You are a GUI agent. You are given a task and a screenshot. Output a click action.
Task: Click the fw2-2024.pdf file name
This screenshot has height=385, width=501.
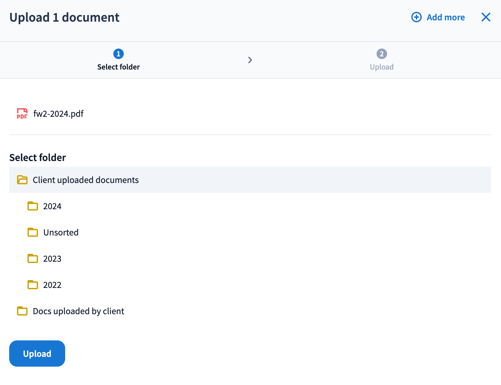pyautogui.click(x=58, y=114)
